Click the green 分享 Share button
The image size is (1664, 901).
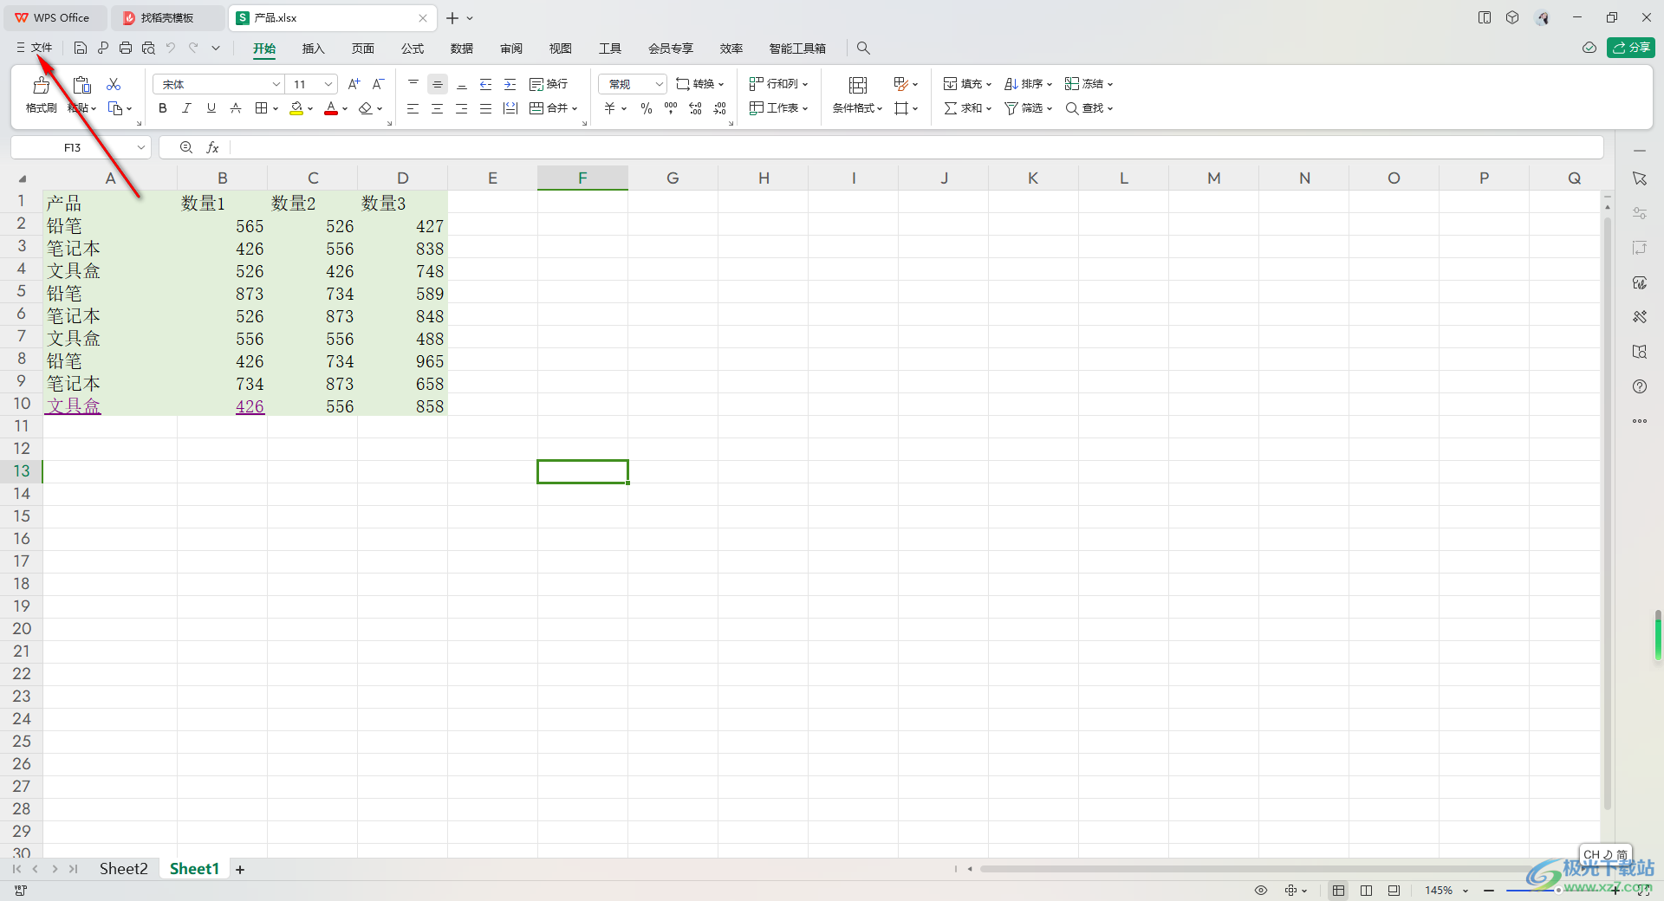pyautogui.click(x=1630, y=48)
